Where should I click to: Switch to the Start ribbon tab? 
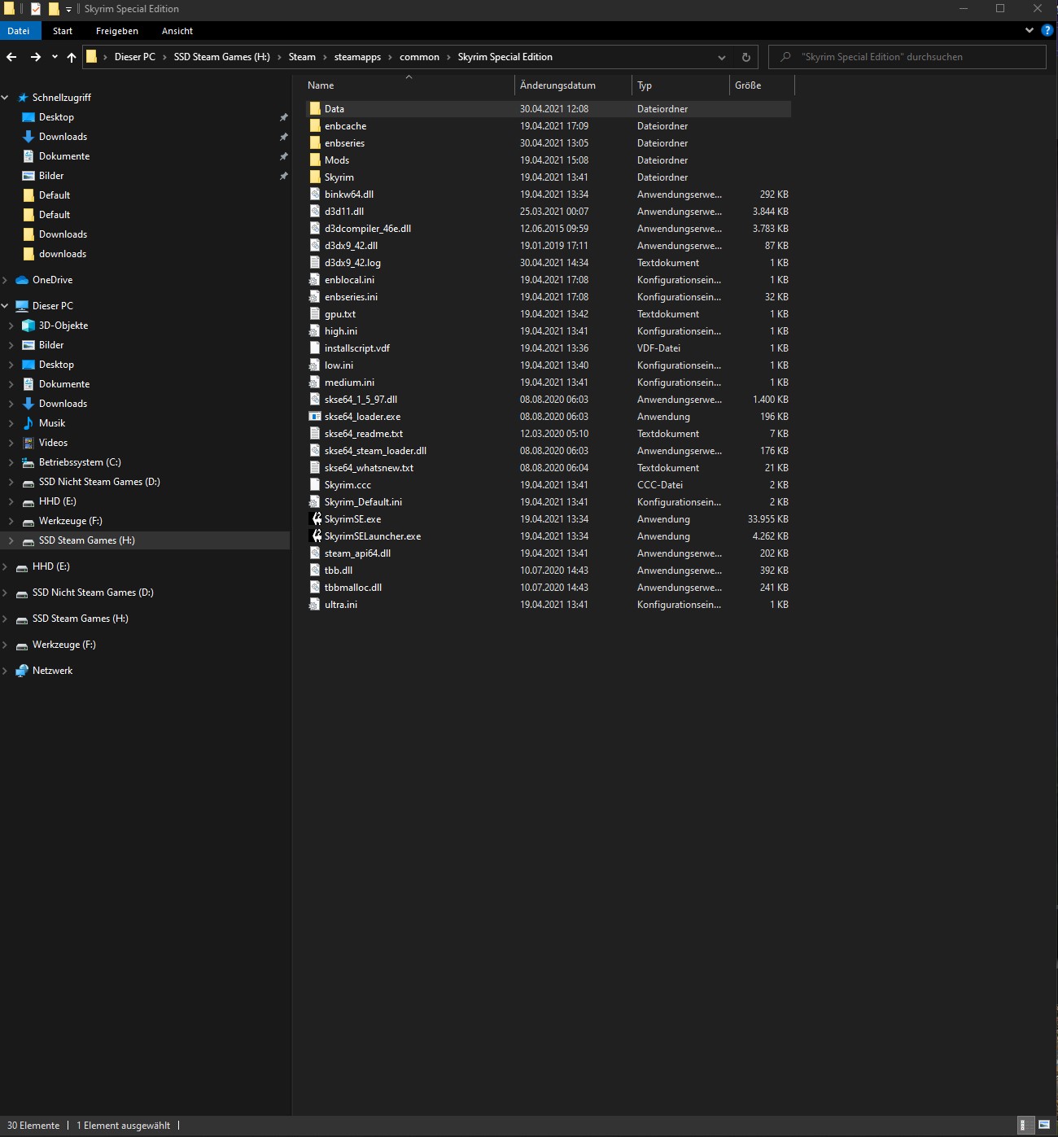coord(63,31)
